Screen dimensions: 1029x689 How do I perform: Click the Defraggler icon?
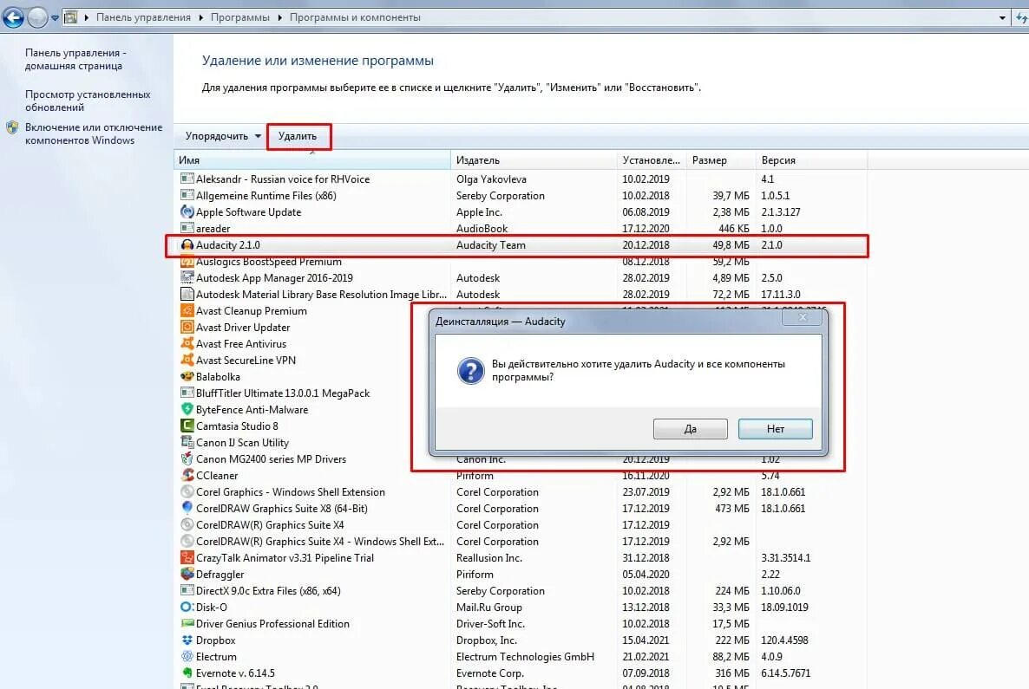click(x=187, y=575)
